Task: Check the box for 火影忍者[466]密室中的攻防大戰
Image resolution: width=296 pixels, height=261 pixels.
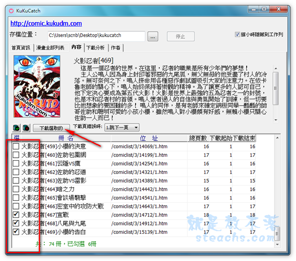Action: 16,206
